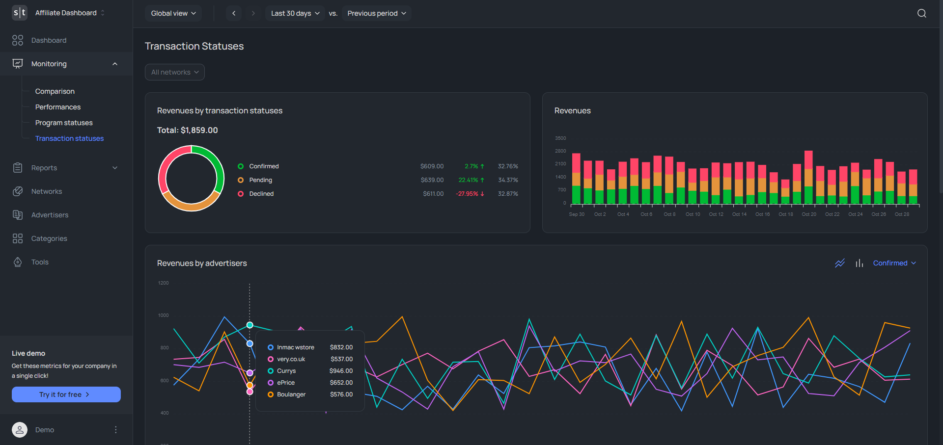Screen dimensions: 943x445
Task: Click the Advertisers newspaper icon
Action: pyautogui.click(x=18, y=215)
